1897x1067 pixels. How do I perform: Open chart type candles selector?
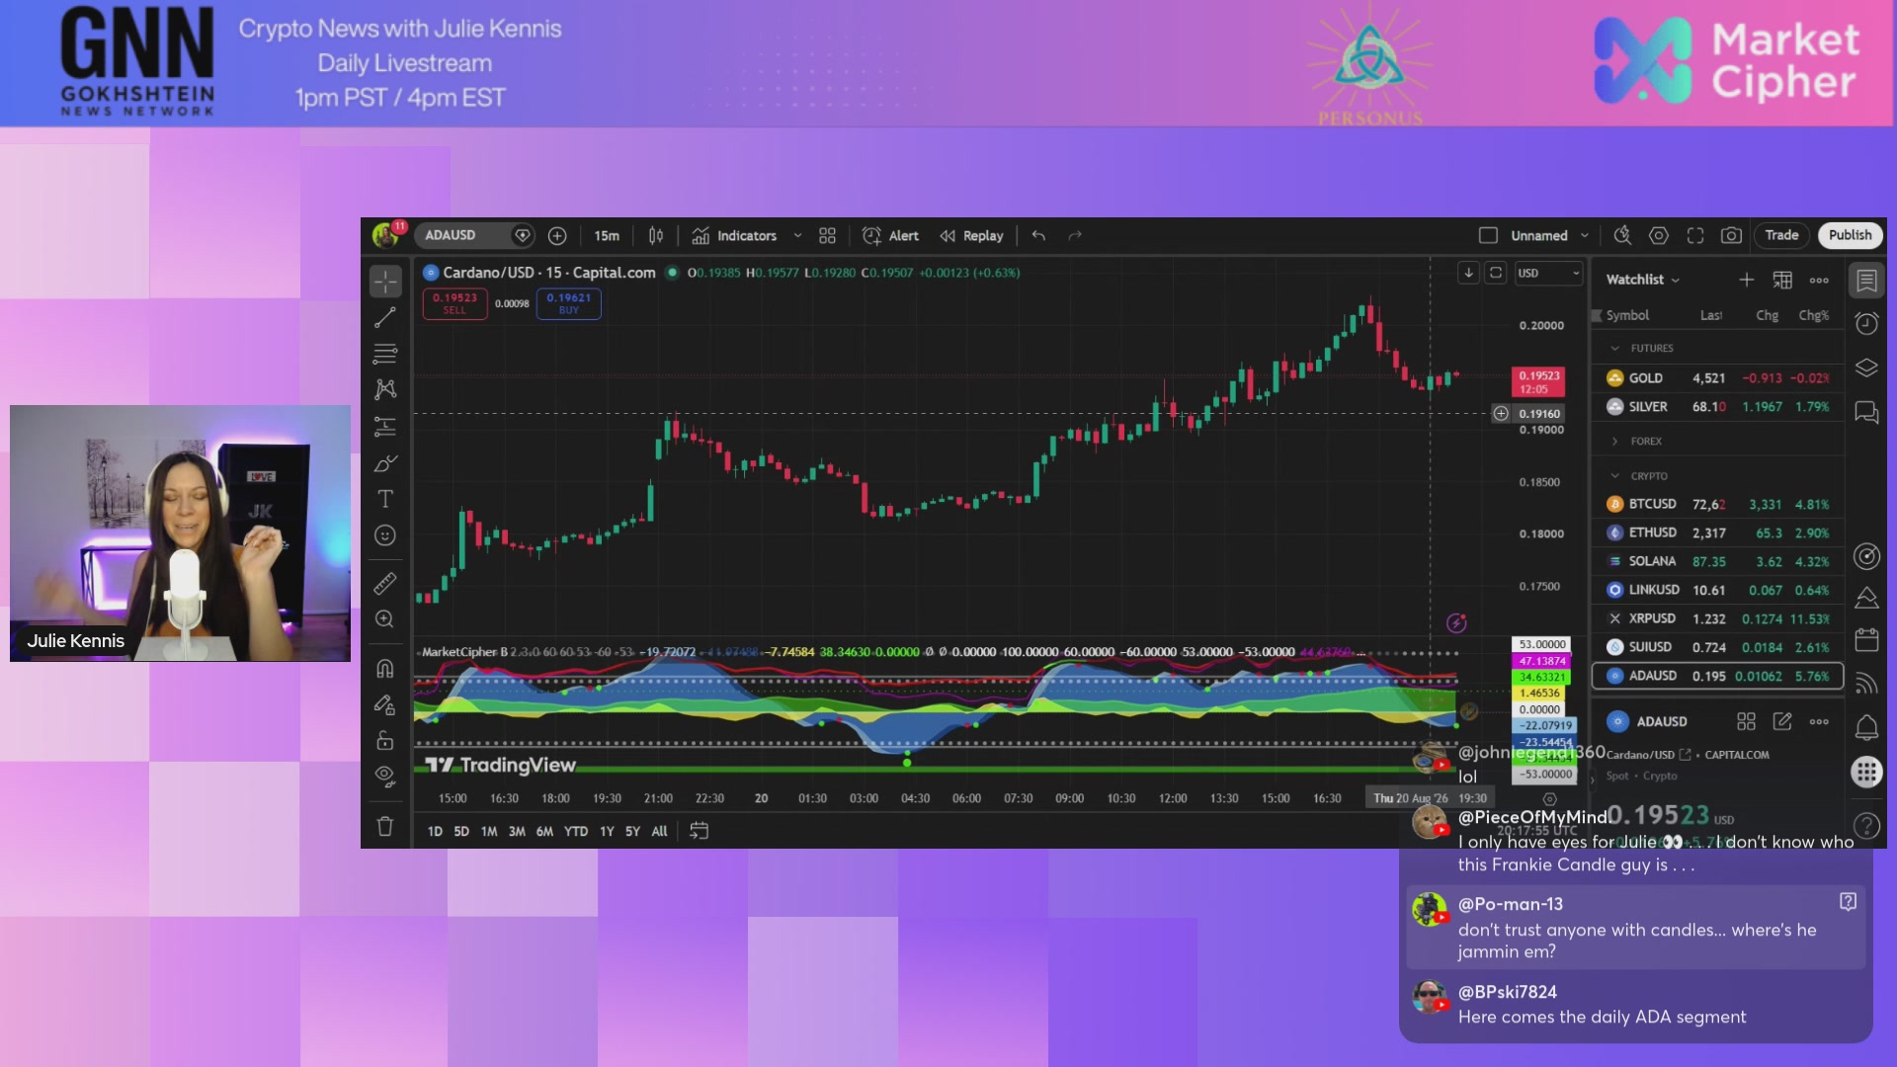(656, 235)
